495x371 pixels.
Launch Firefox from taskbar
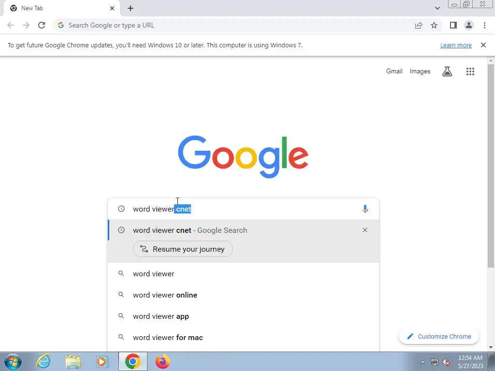pyautogui.click(x=162, y=361)
